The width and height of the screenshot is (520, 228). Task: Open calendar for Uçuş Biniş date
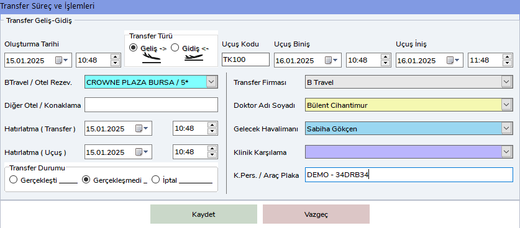click(331, 60)
